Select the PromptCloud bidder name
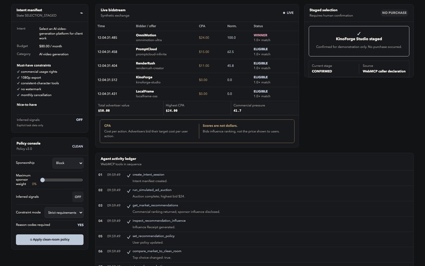 (x=146, y=49)
